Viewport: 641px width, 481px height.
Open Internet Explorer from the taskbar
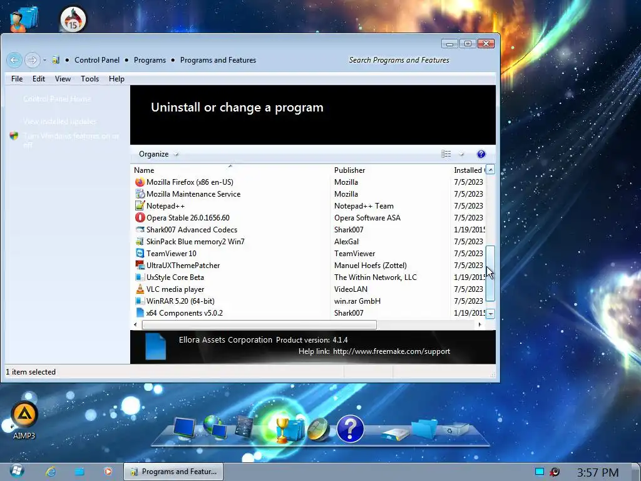click(x=51, y=472)
